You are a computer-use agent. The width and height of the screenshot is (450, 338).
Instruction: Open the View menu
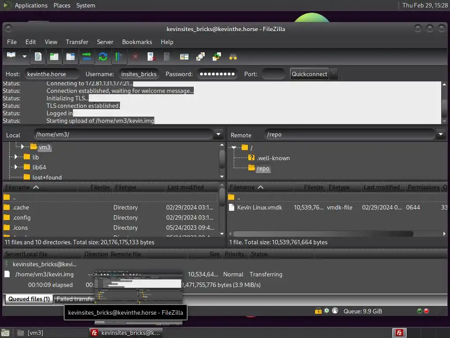[x=51, y=42]
